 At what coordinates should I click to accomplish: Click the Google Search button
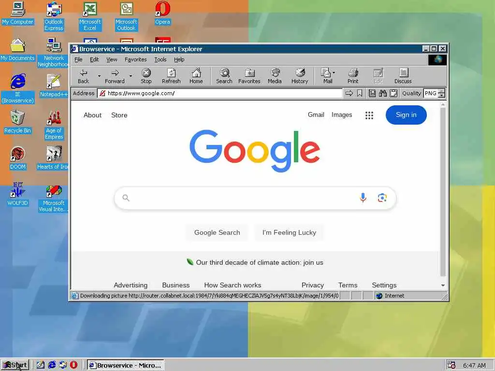pyautogui.click(x=217, y=232)
